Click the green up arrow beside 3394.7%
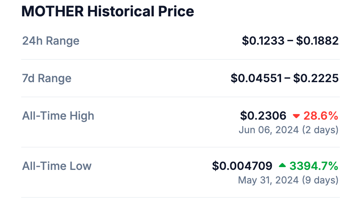Image resolution: width=355 pixels, height=205 pixels. point(283,165)
